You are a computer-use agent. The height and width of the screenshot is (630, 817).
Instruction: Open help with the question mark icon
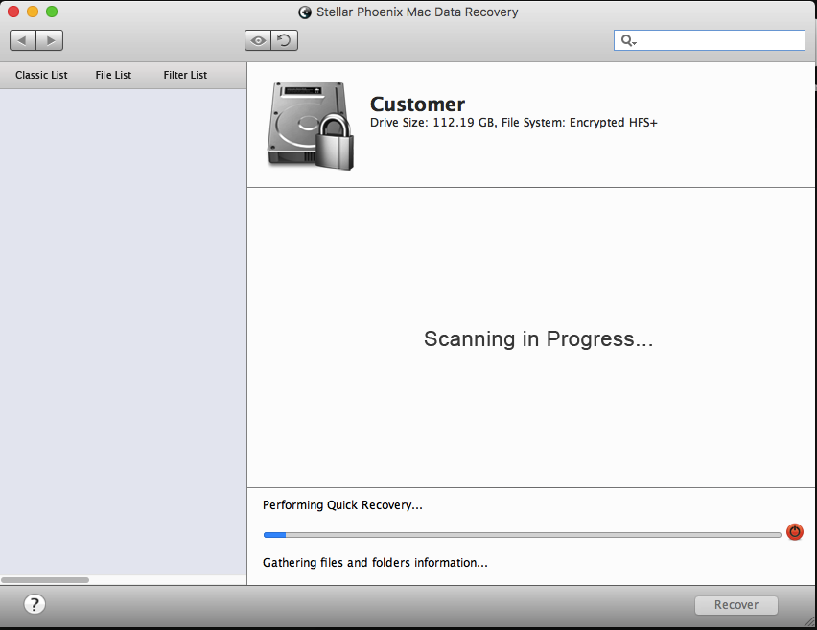point(35,604)
